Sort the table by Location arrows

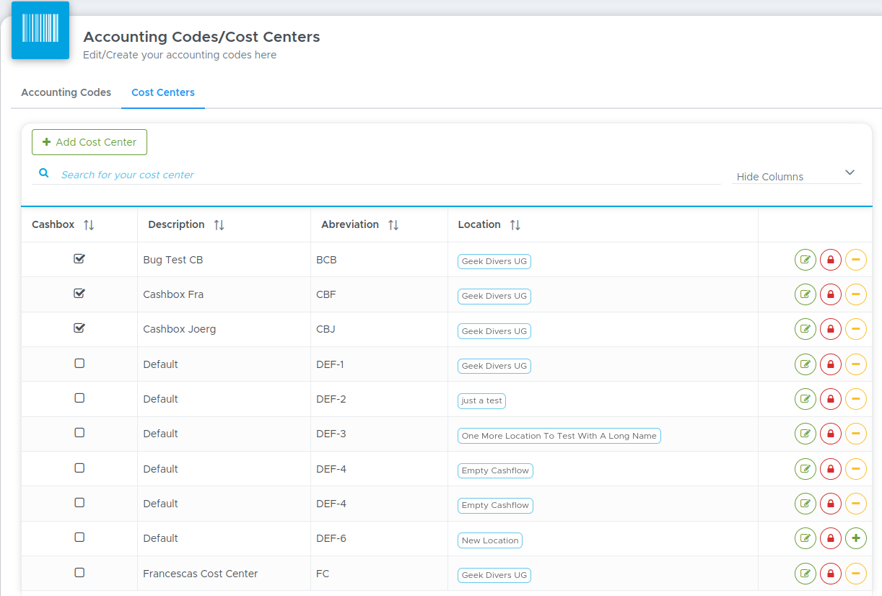point(515,225)
